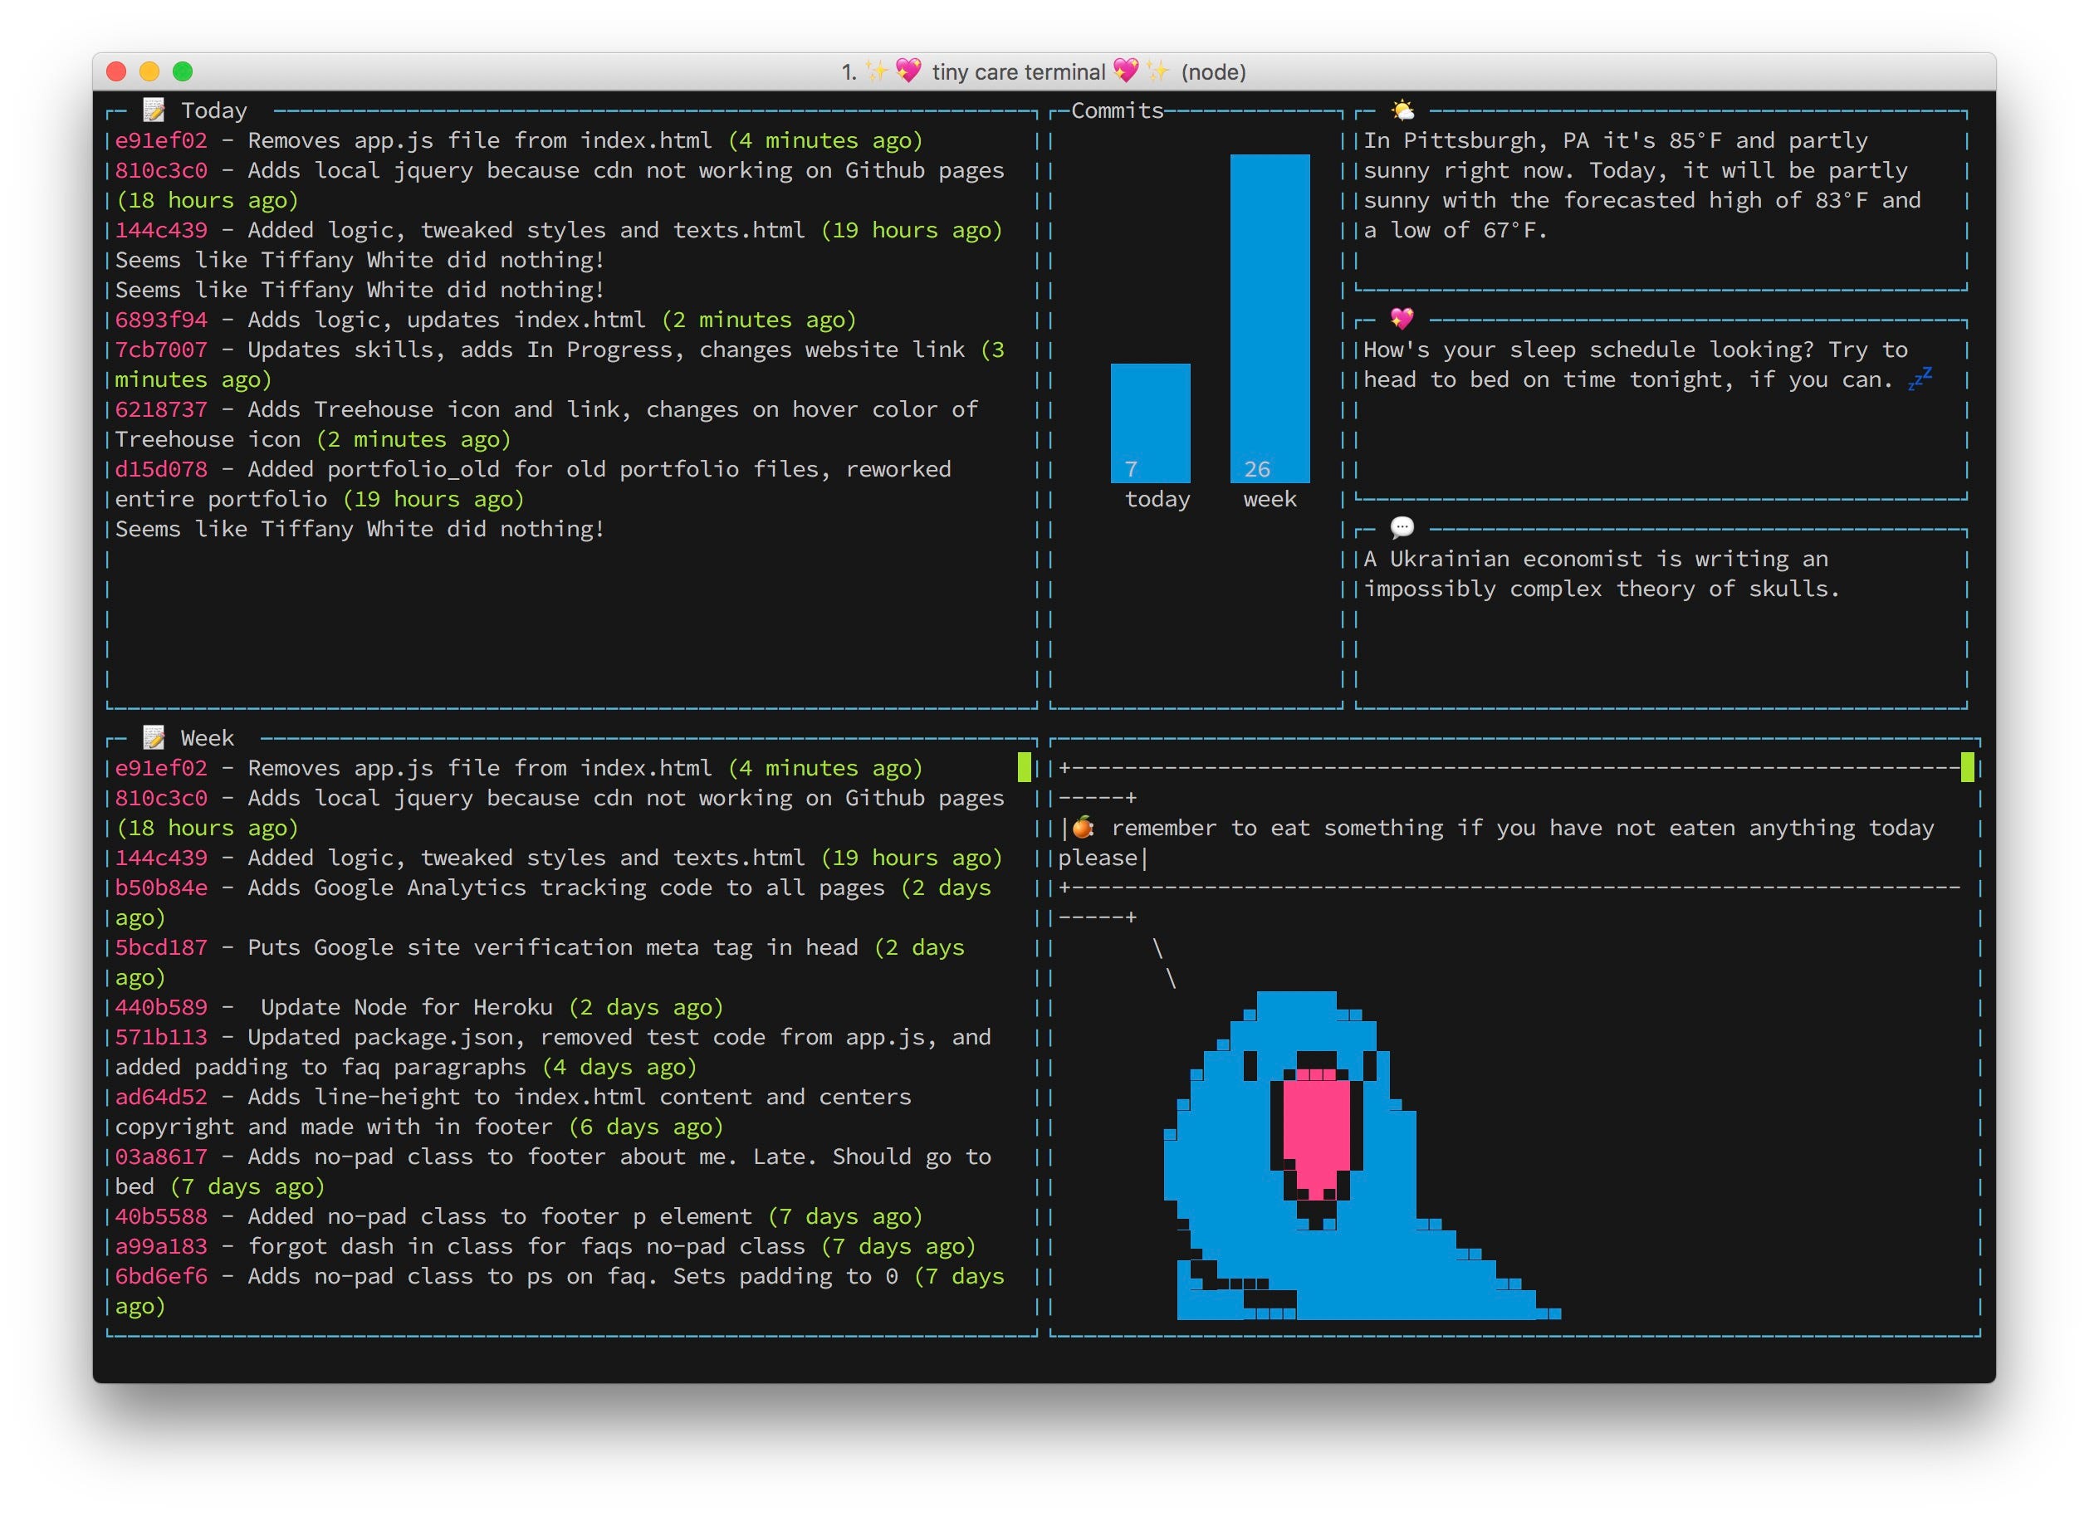This screenshot has height=1516, width=2089.
Task: Click the green scroll marker in parrot panel
Action: click(1968, 767)
